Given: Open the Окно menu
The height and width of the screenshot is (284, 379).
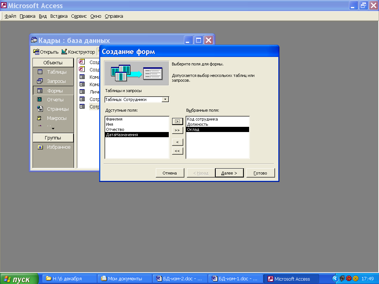Looking at the screenshot, I should click(96, 16).
